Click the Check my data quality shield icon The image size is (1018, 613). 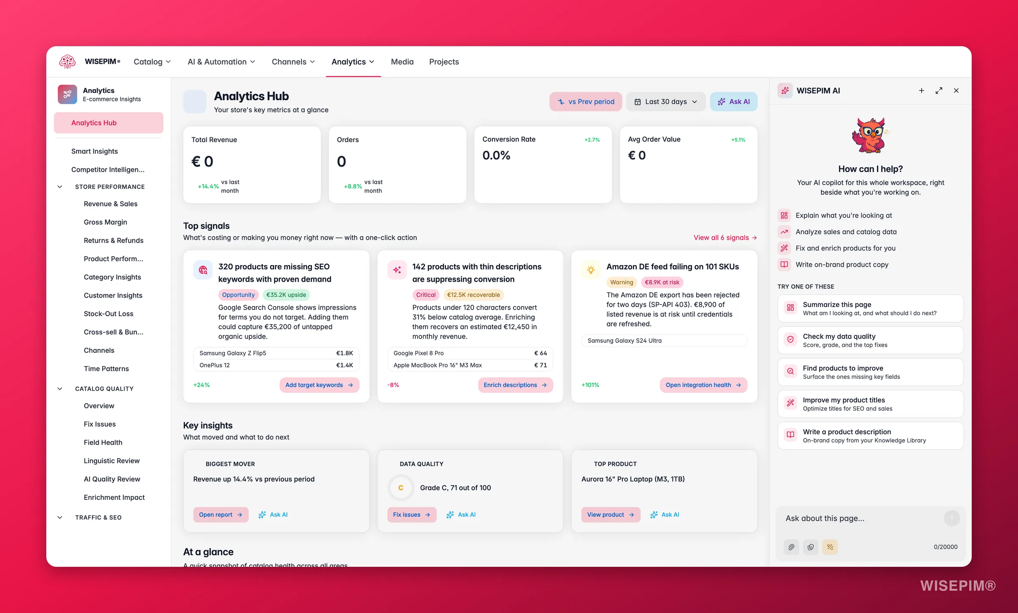[790, 339]
